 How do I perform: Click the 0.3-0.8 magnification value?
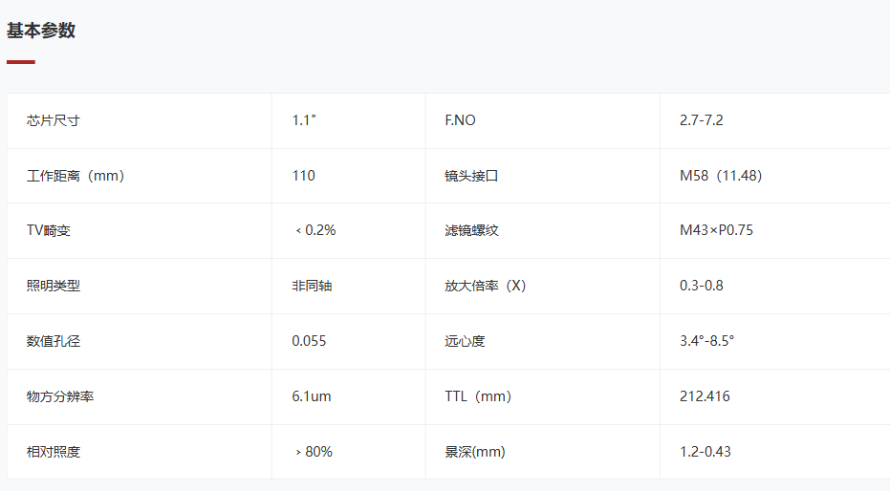tap(702, 286)
